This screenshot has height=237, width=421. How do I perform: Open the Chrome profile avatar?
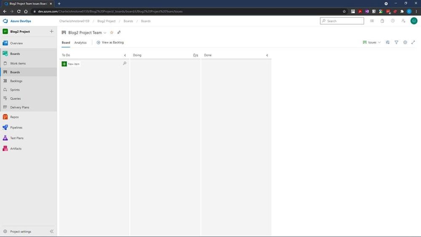tap(409, 11)
